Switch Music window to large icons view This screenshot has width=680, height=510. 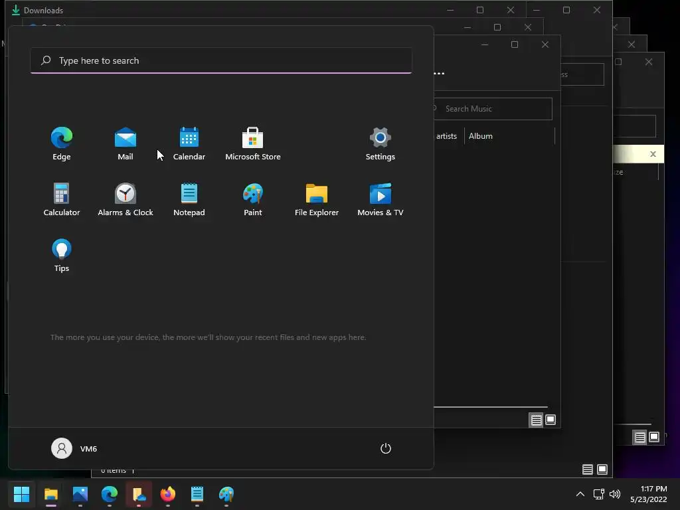pos(551,420)
